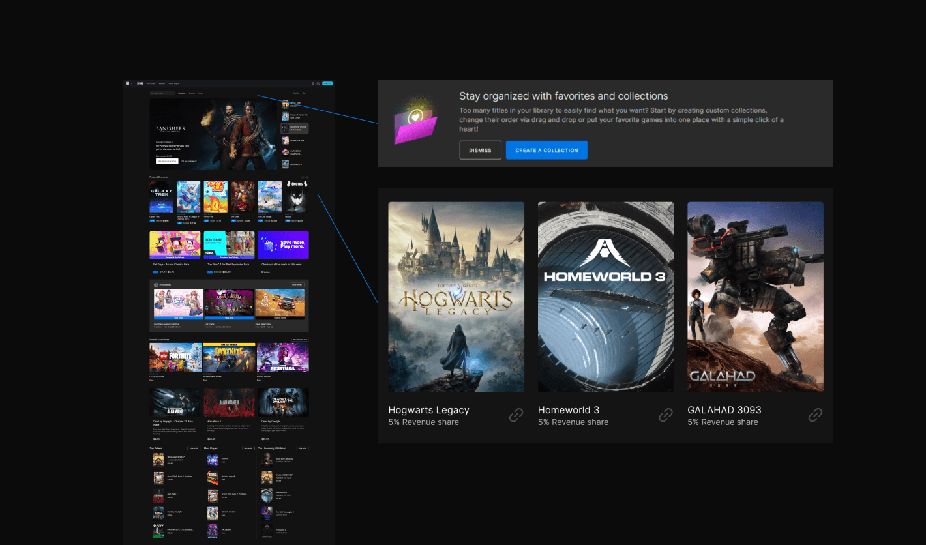Select the Discover tab in the store
The width and height of the screenshot is (926, 545).
coord(182,93)
